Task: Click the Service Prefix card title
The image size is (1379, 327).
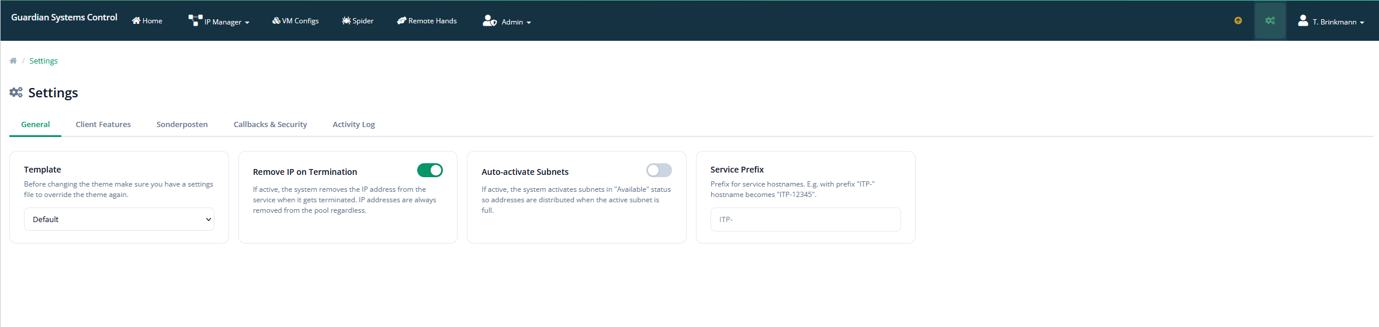Action: 737,170
